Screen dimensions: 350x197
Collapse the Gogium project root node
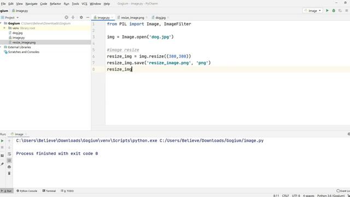click(x=1, y=23)
